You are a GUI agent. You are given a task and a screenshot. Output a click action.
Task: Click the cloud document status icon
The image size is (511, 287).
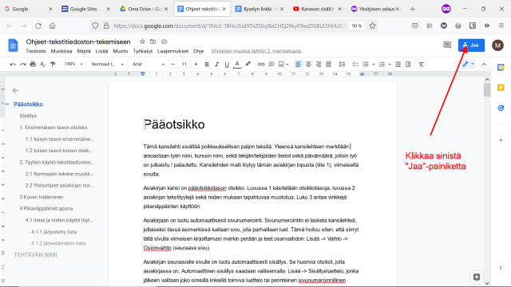click(164, 41)
